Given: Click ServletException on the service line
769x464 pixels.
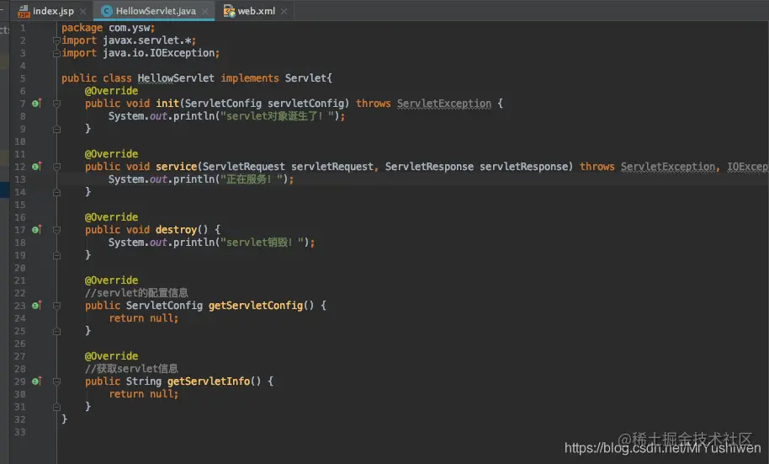Looking at the screenshot, I should click(667, 167).
